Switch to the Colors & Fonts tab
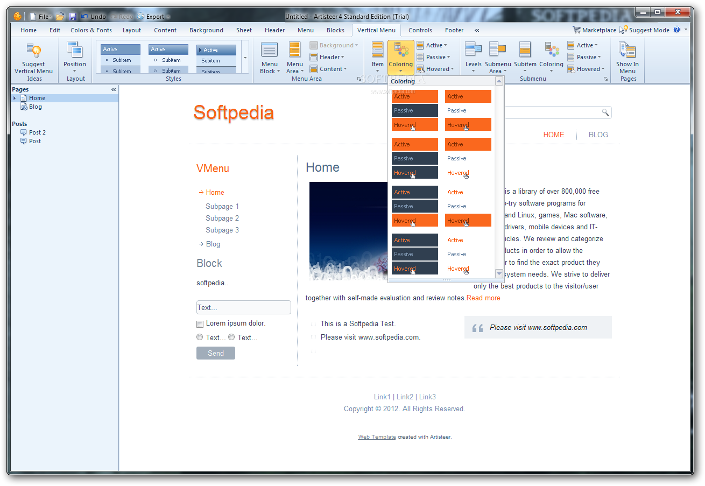The height and width of the screenshot is (486, 705). pyautogui.click(x=91, y=30)
